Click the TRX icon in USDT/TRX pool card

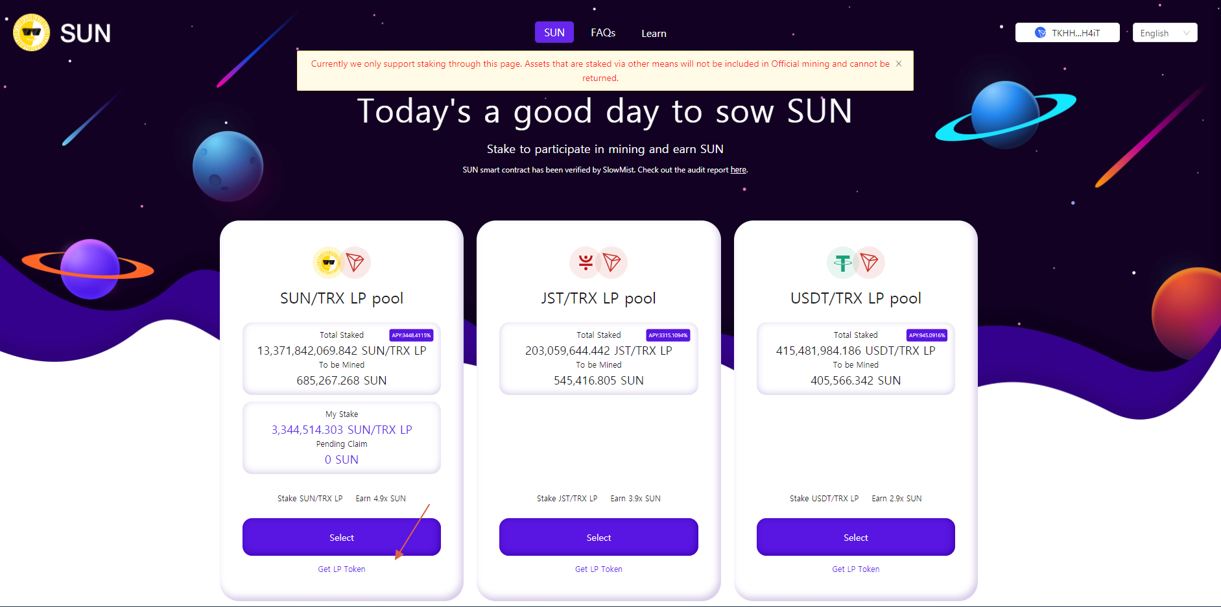870,263
